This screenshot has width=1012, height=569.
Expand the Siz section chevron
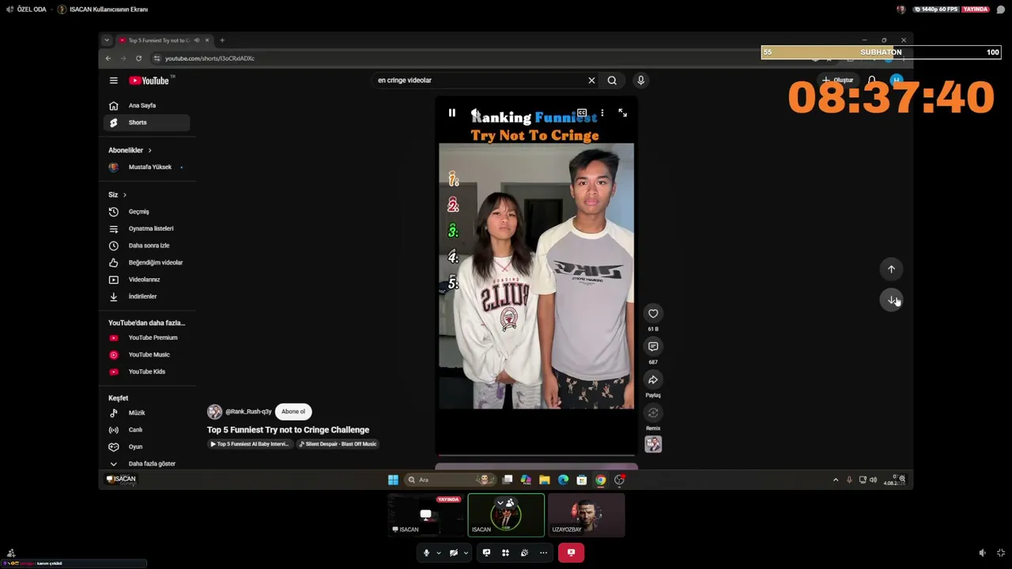pos(124,195)
